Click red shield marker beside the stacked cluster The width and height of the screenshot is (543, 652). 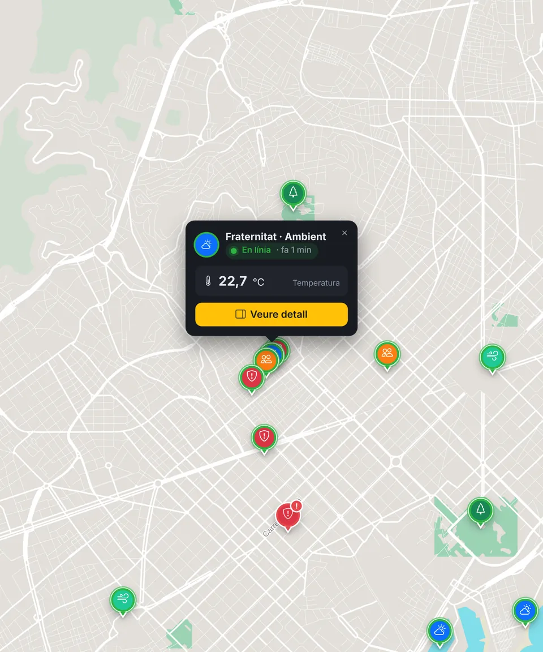pos(251,377)
